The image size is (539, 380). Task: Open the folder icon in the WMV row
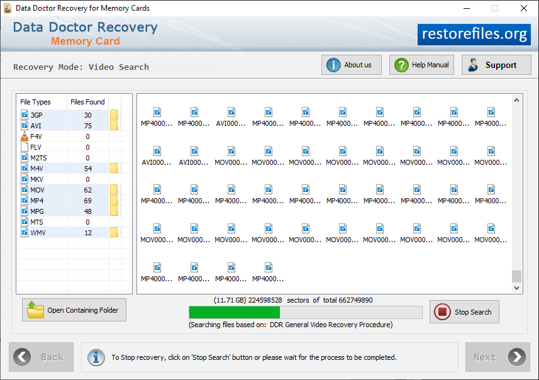click(114, 233)
